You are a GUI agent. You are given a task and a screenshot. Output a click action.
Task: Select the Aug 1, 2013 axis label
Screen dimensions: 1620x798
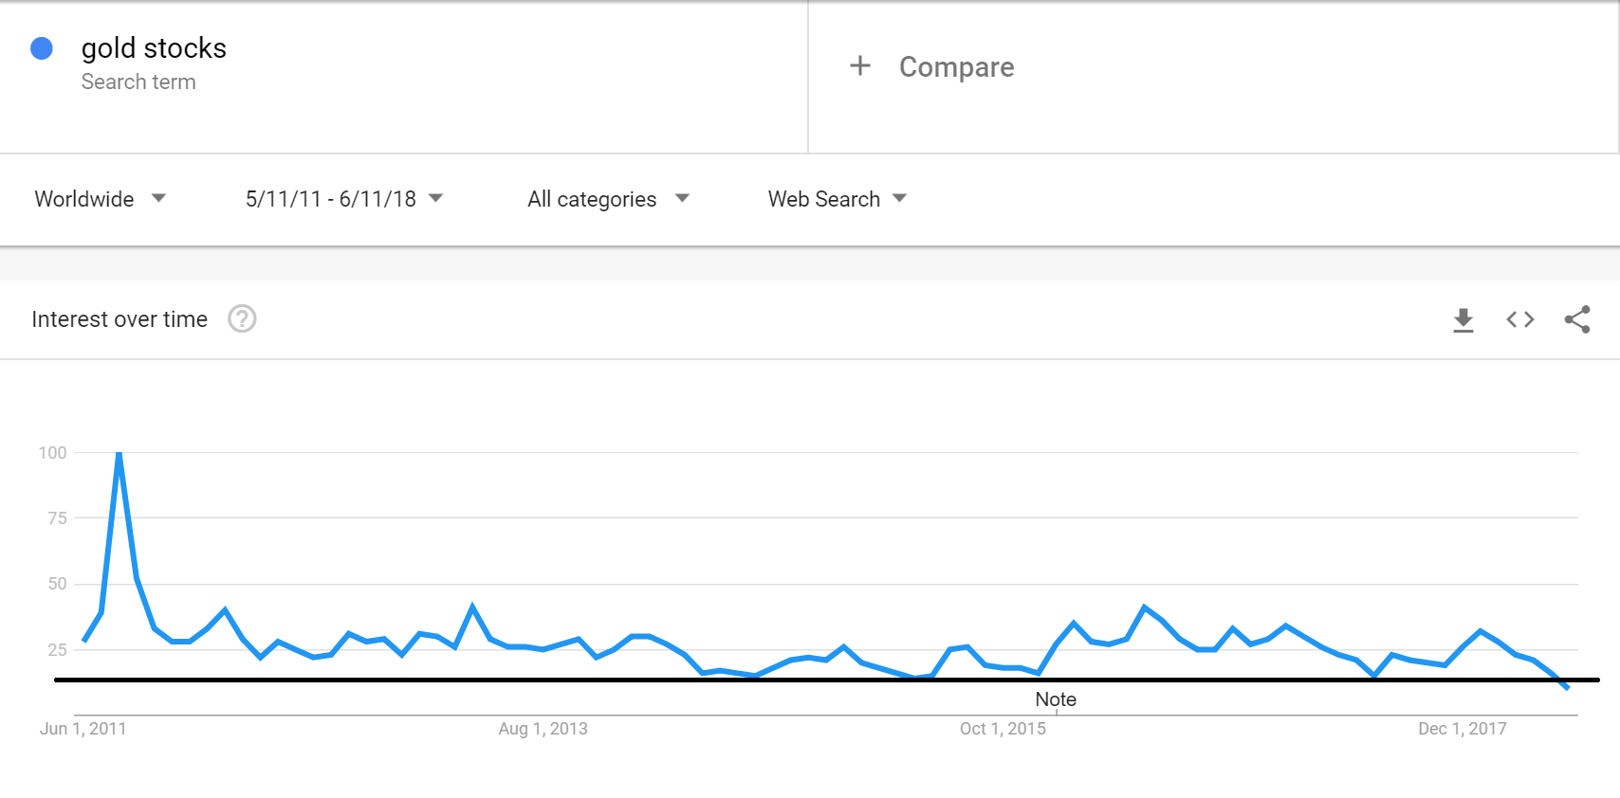(543, 729)
